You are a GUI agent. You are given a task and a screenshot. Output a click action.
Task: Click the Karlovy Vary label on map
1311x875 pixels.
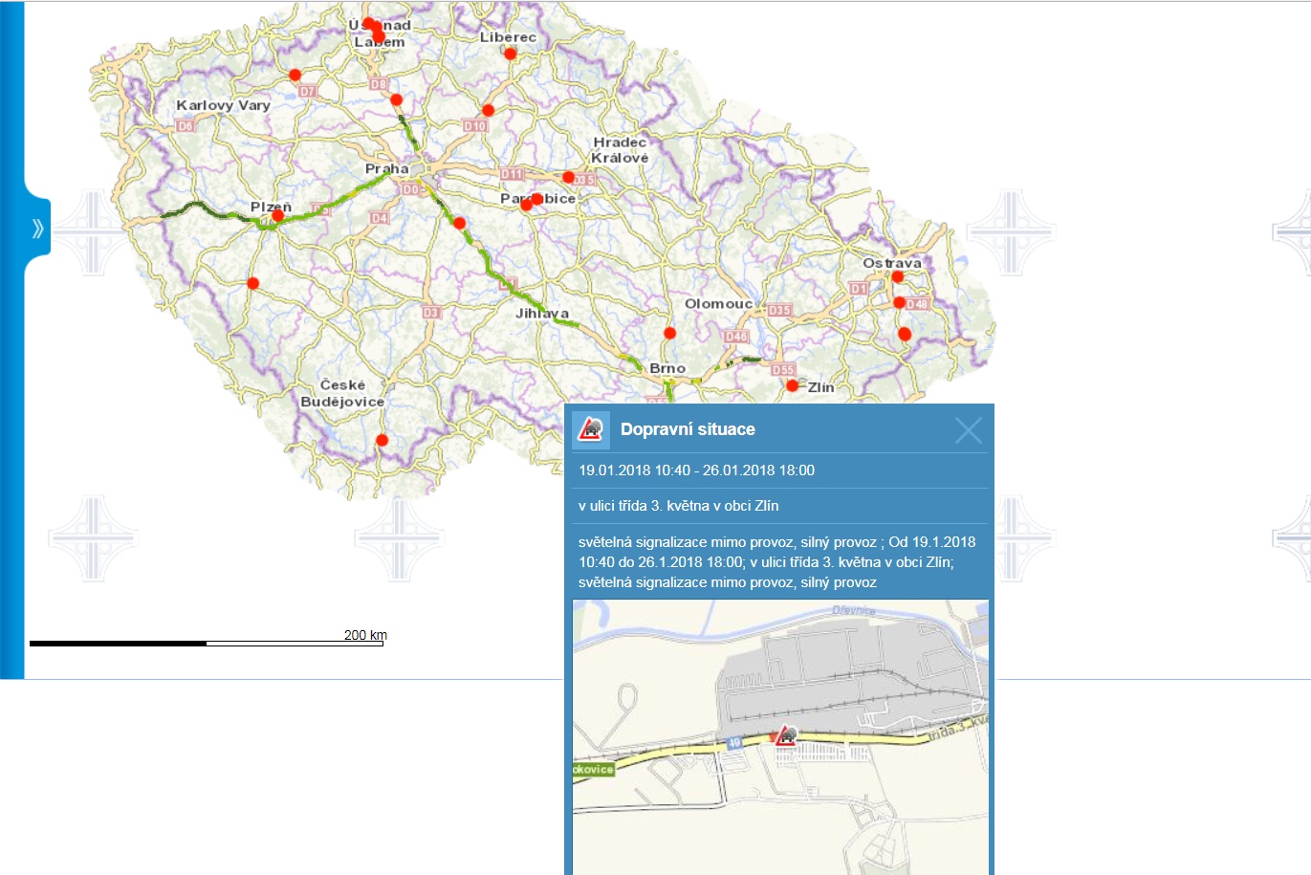point(223,105)
